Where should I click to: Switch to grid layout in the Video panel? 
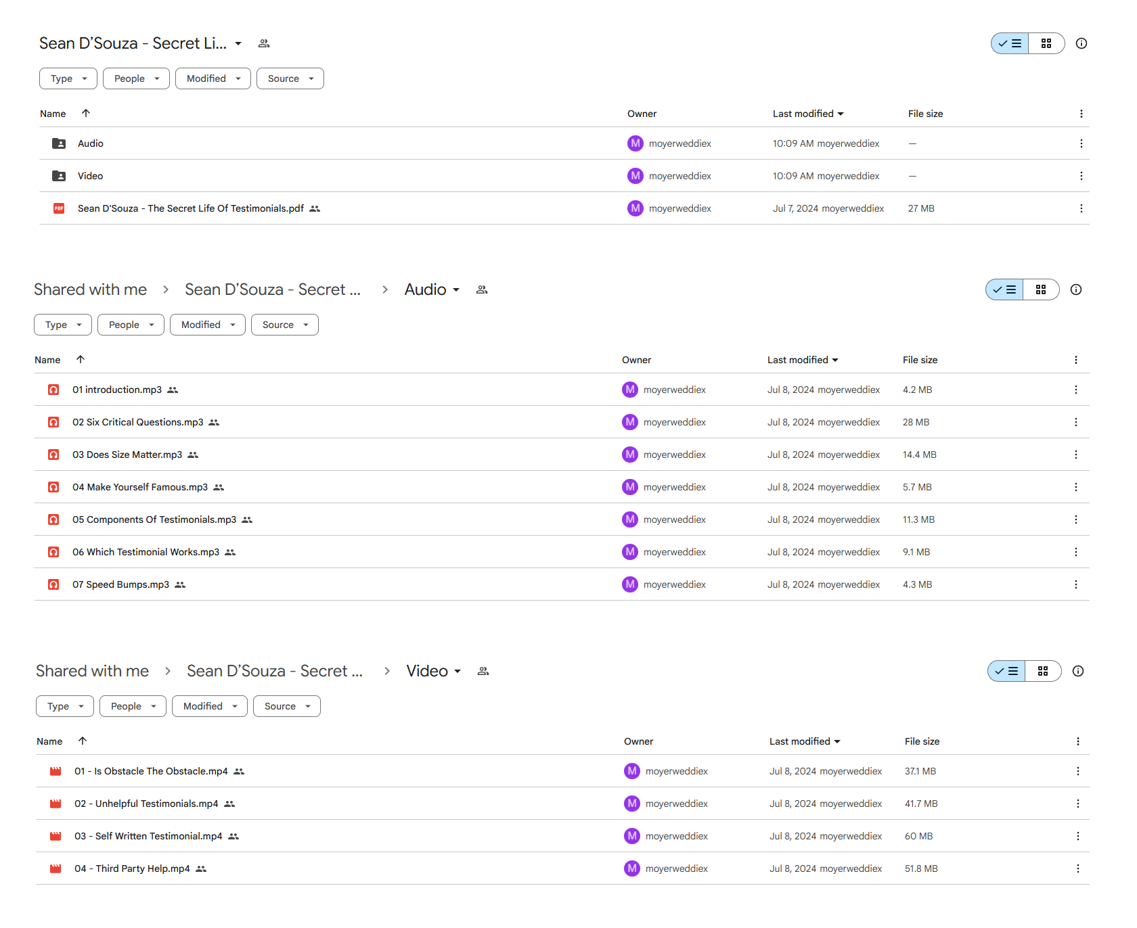pos(1043,671)
